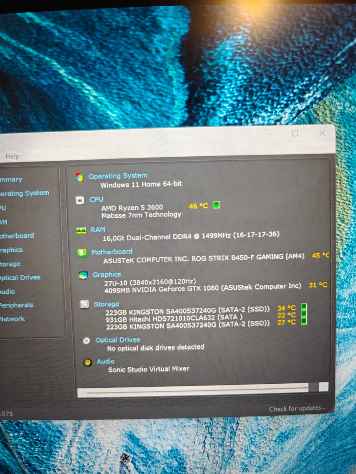Open the CPU heading link
Image resolution: width=356 pixels, height=474 pixels.
96,199
